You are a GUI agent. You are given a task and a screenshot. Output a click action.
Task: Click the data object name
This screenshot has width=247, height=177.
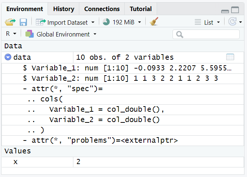coord(22,57)
